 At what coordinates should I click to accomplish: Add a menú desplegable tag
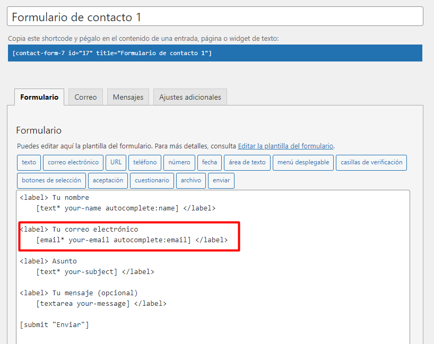tap(303, 162)
